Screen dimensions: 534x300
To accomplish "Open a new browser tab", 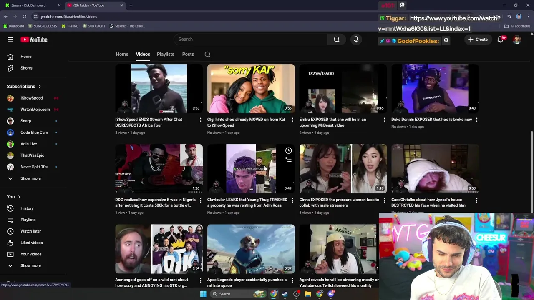I will tap(131, 5).
